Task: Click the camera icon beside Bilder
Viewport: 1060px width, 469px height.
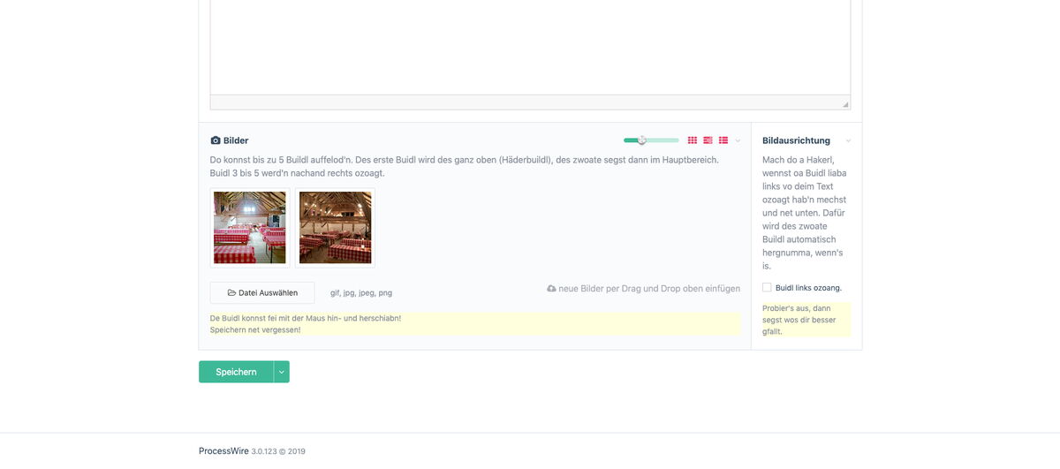Action: click(216, 140)
